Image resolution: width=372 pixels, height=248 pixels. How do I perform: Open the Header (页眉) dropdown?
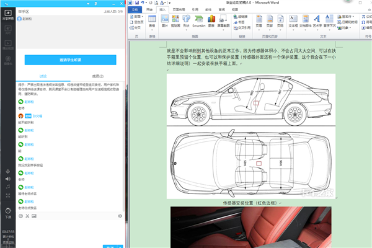(x=259, y=23)
